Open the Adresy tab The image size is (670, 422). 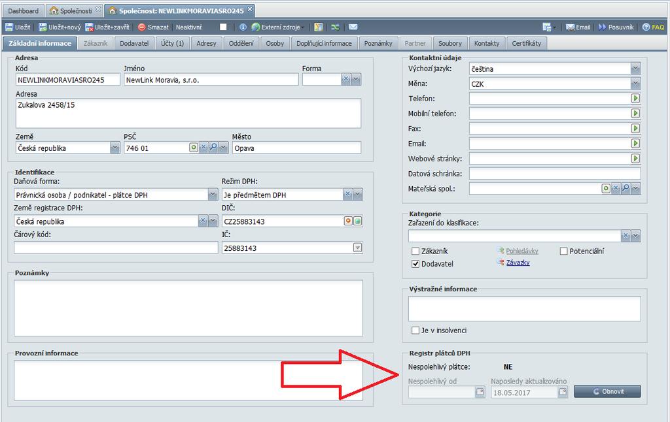(206, 43)
